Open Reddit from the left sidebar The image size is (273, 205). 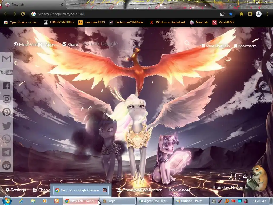pos(7,165)
